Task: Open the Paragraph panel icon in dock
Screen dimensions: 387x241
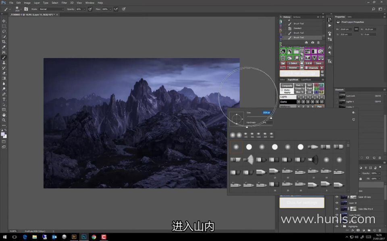Action: 330,53
